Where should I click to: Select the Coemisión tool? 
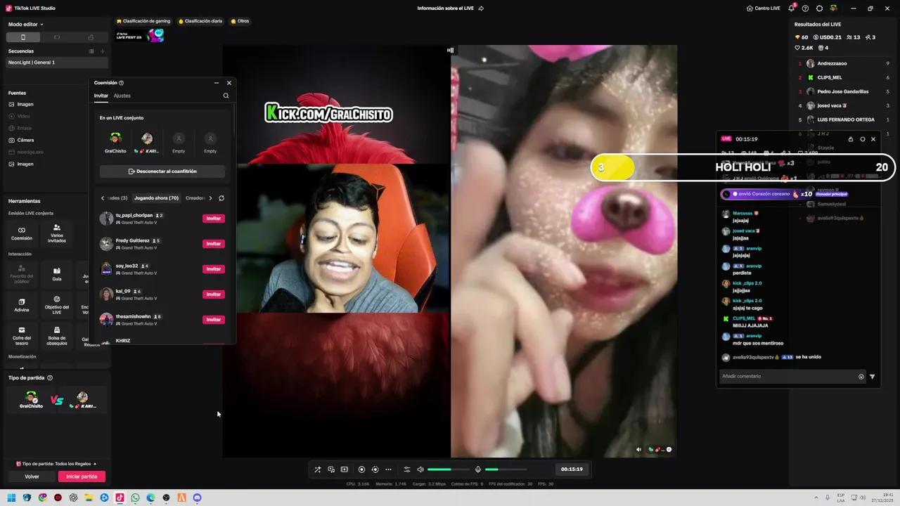[21, 233]
